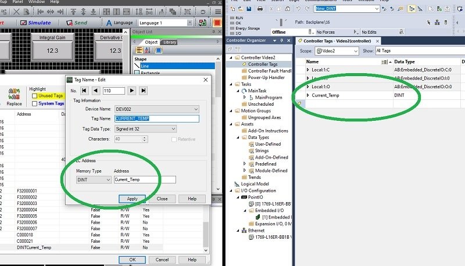Select MainProgram in the organizer tree
This screenshot has height=266, width=465.
[x=269, y=98]
